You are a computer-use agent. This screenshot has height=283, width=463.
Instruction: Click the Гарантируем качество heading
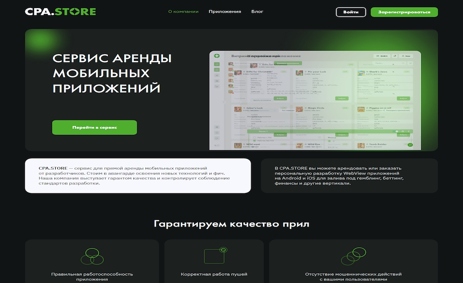tap(232, 224)
